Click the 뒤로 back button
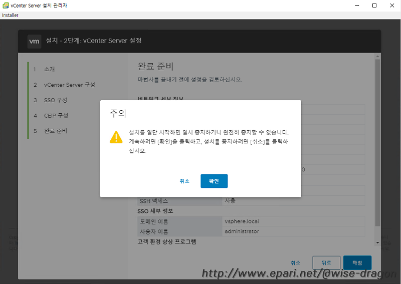The height and width of the screenshot is (284, 401). tap(326, 262)
